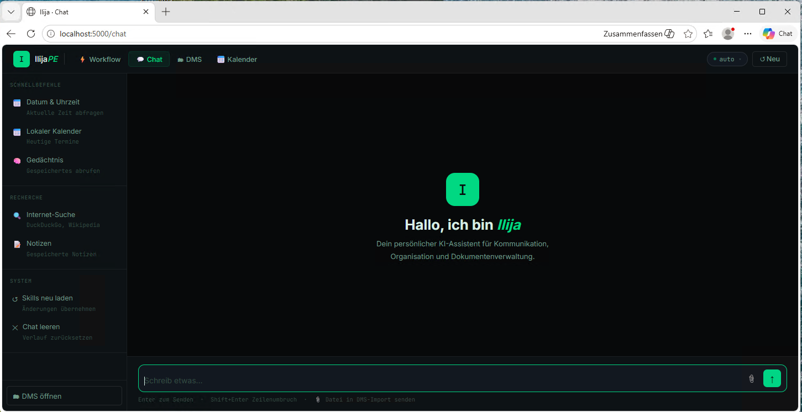802x412 pixels.
Task: Open the browser tab list chevron
Action: click(11, 12)
